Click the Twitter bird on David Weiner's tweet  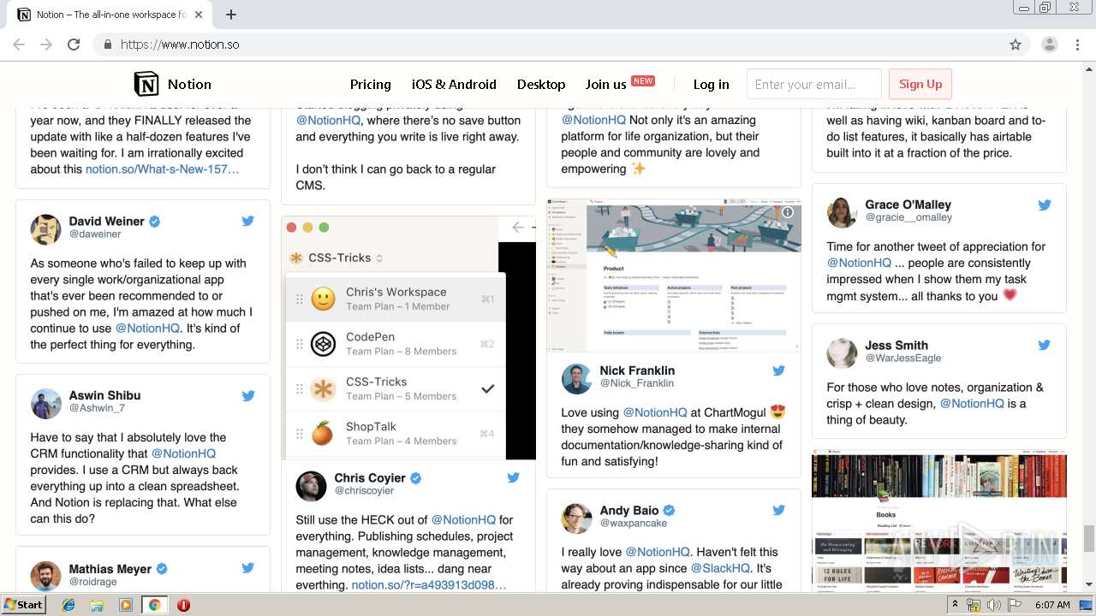pos(247,221)
